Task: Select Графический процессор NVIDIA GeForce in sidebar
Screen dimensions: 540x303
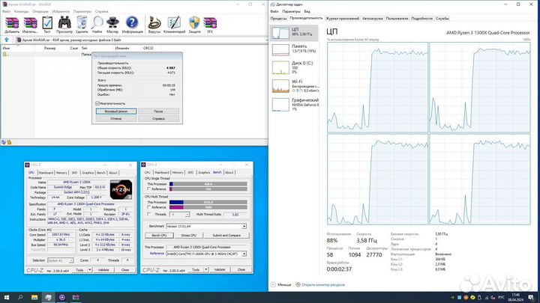Action: pyautogui.click(x=295, y=105)
